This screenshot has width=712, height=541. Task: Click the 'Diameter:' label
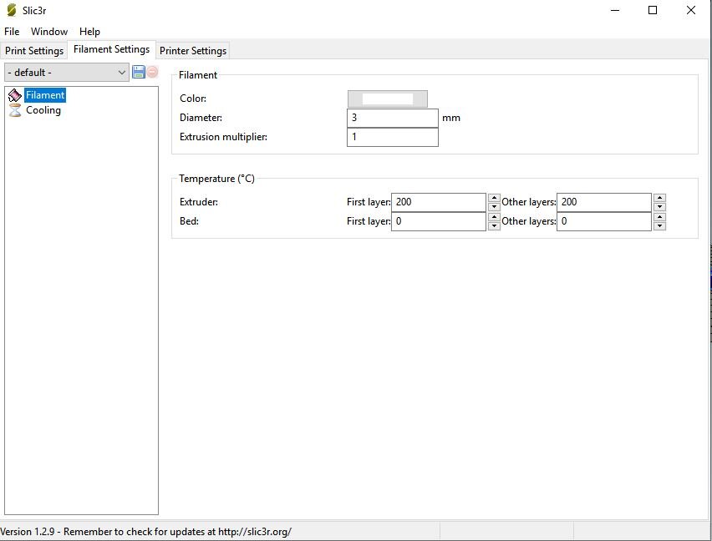click(201, 118)
